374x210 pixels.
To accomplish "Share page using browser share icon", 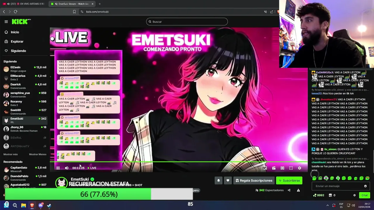I will [x=272, y=12].
